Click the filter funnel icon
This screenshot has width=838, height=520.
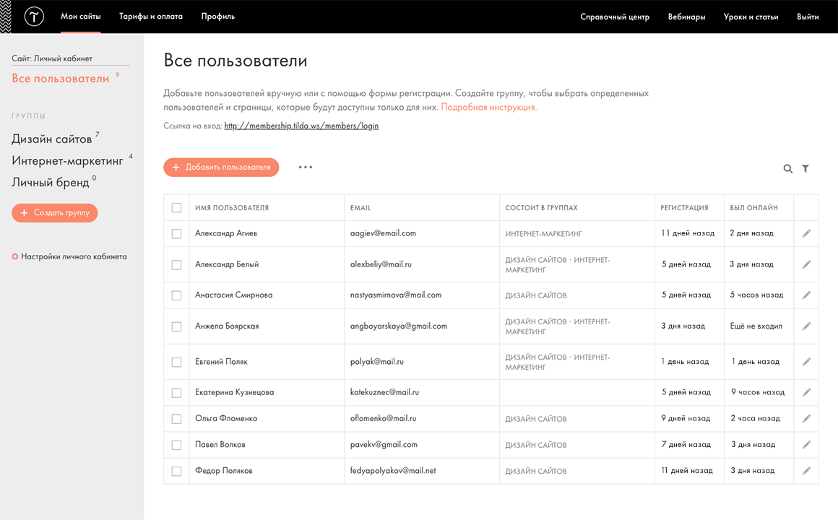point(805,168)
